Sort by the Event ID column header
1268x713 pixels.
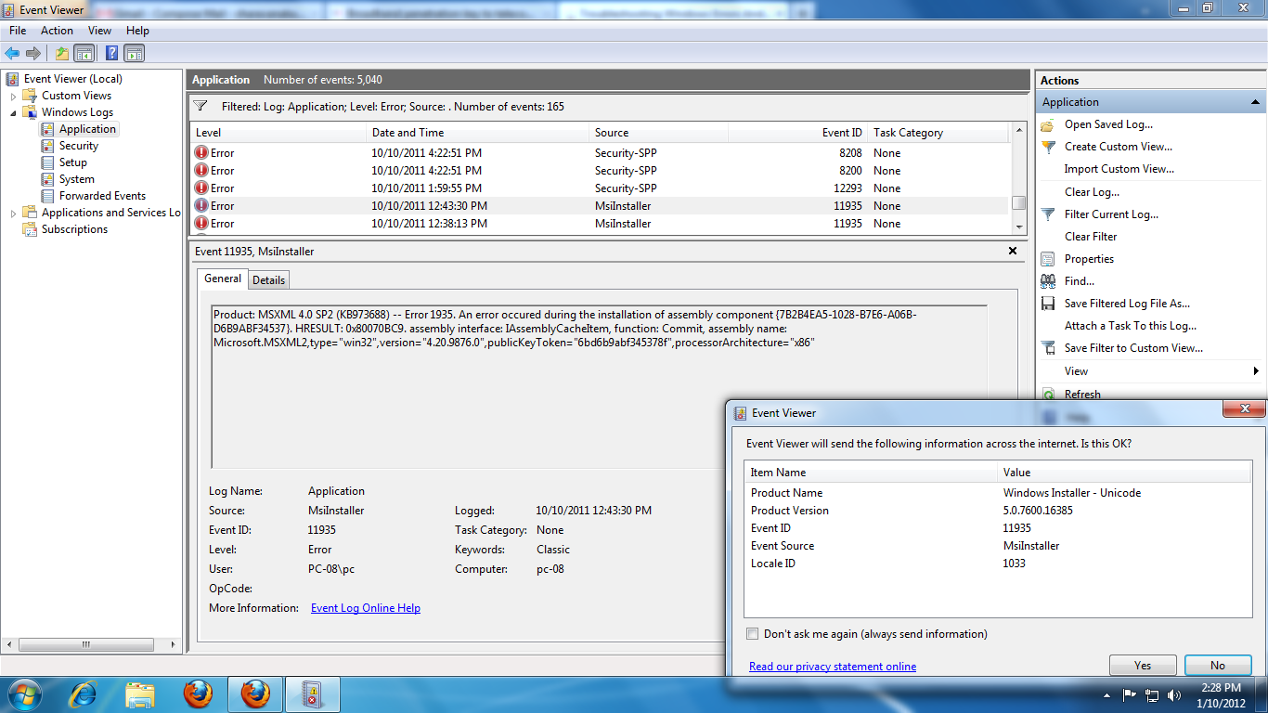pyautogui.click(x=798, y=133)
